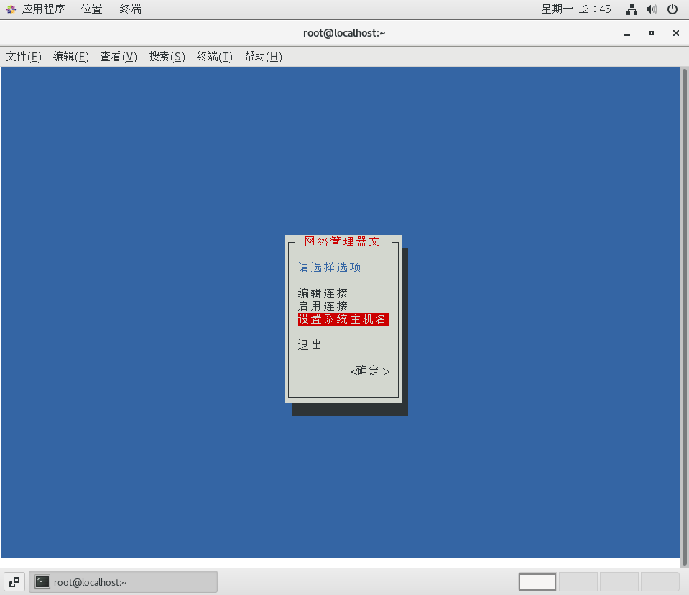Image resolution: width=689 pixels, height=595 pixels.
Task: Click the clock showing 星期一 12:45
Action: (575, 9)
